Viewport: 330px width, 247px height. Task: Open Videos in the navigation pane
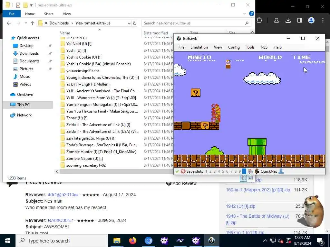pyautogui.click(x=25, y=84)
